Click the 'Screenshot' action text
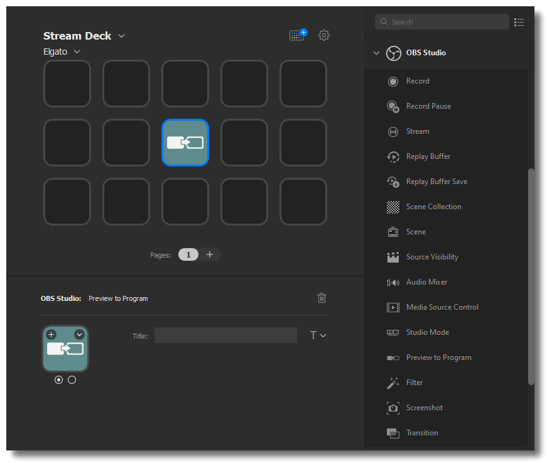Image resolution: width=547 pixels, height=463 pixels. click(x=425, y=408)
